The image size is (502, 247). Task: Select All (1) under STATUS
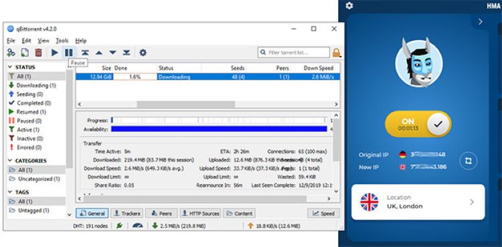[36, 76]
